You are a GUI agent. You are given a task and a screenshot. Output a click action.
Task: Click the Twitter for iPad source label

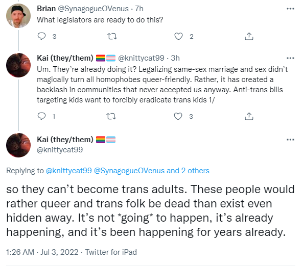[111, 252]
